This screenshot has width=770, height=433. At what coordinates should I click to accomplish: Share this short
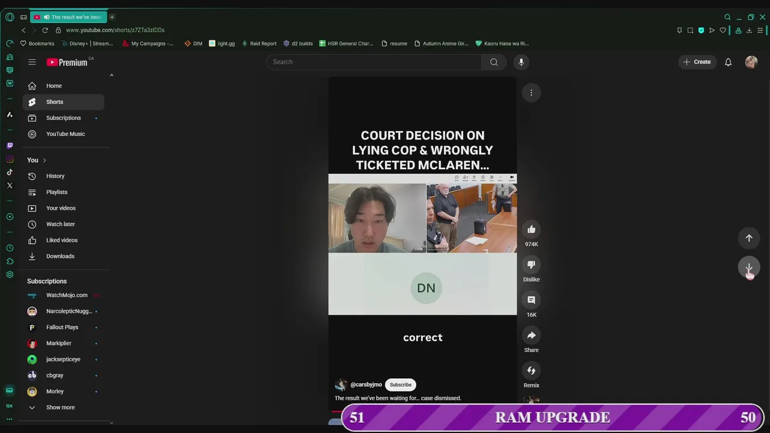(x=531, y=335)
